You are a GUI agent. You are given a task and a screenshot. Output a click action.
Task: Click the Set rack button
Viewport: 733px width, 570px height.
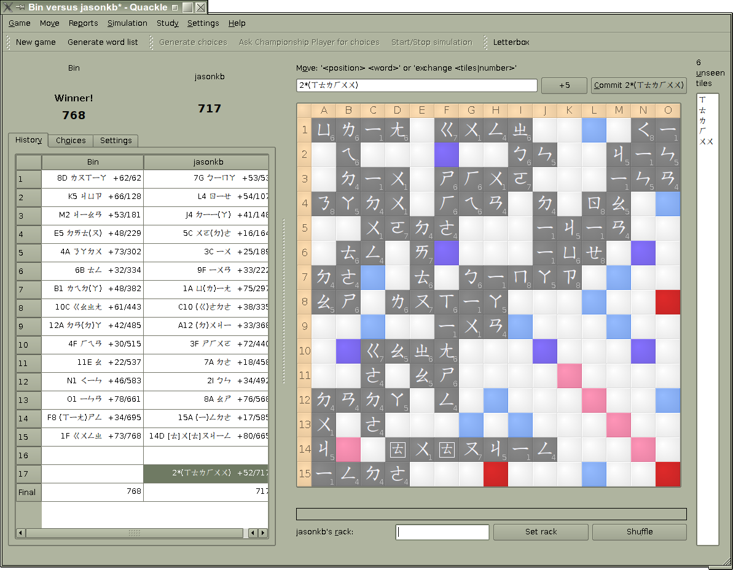[x=541, y=532]
